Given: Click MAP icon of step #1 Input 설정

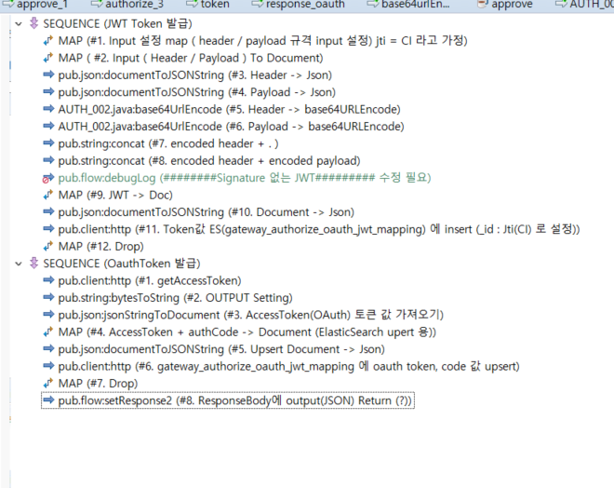Looking at the screenshot, I should (x=48, y=42).
